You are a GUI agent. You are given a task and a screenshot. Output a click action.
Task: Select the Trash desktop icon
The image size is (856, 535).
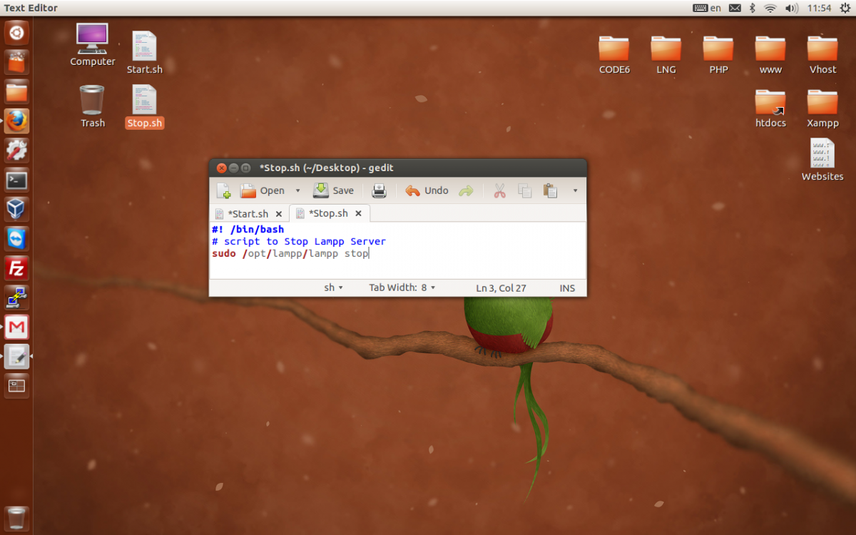click(92, 106)
